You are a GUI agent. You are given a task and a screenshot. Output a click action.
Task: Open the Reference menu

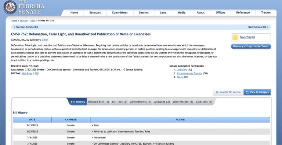(x=243, y=12)
